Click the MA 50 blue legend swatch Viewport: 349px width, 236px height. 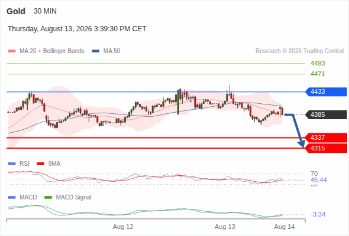(96, 51)
